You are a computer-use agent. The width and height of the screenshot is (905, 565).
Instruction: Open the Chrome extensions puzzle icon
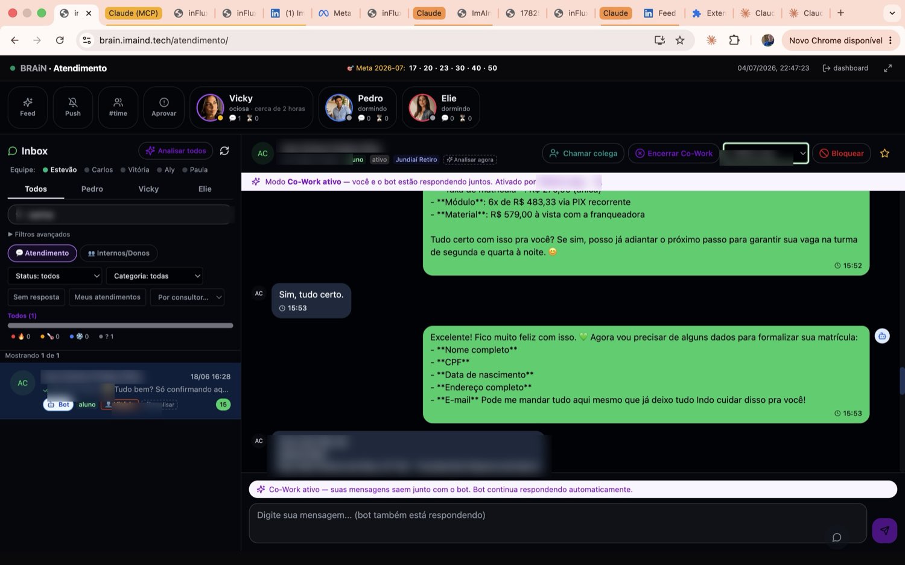734,40
